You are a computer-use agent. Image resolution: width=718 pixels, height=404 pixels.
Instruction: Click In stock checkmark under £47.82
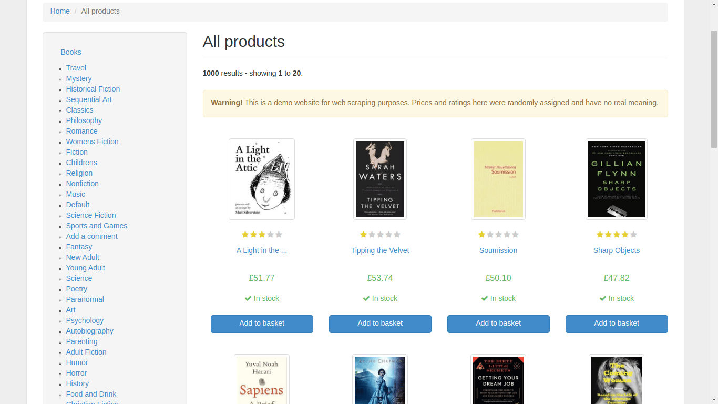coord(603,298)
